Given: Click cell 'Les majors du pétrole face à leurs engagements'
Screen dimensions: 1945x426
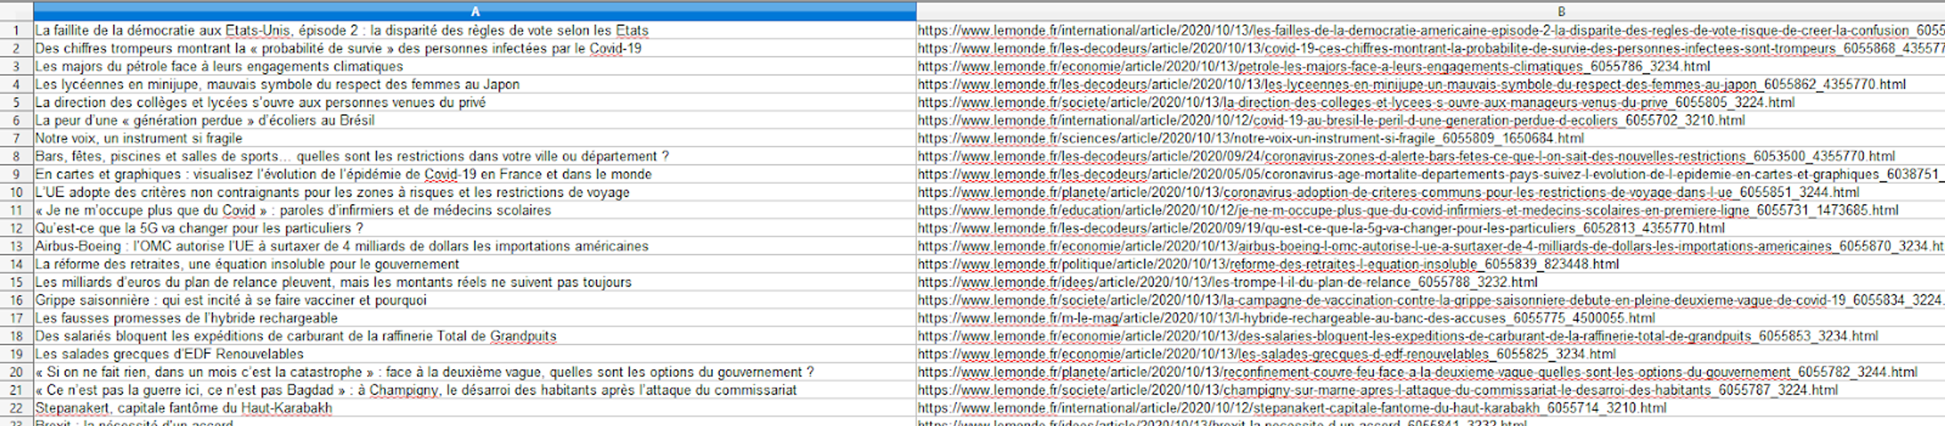Looking at the screenshot, I should coord(475,66).
